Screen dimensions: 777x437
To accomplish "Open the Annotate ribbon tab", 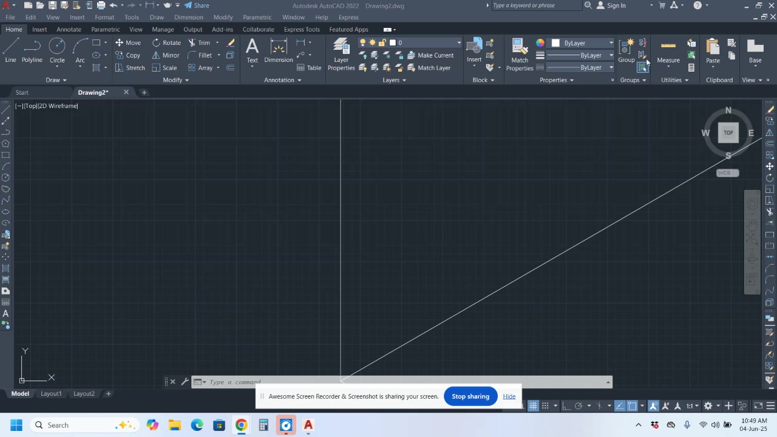I will pyautogui.click(x=69, y=29).
